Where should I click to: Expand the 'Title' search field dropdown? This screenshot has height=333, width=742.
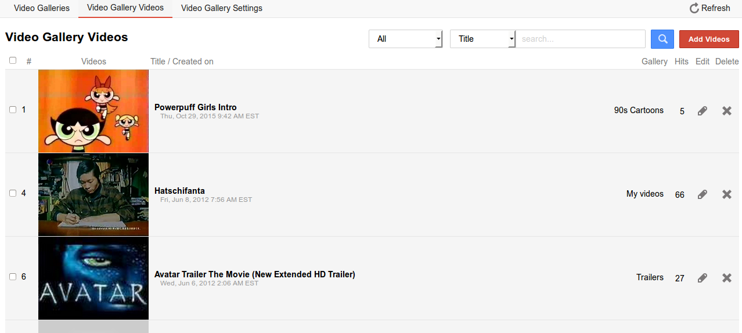(482, 39)
